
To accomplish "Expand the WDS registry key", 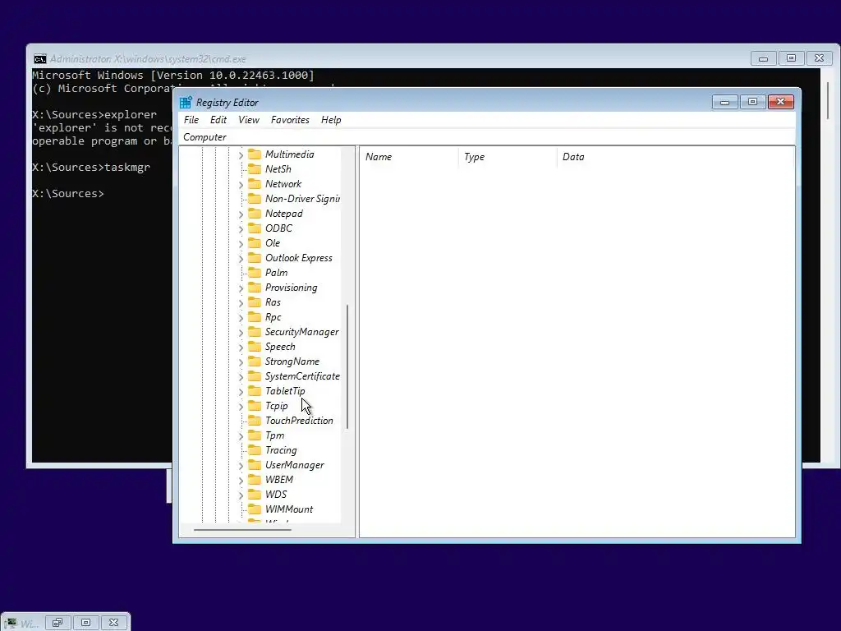I will 241,495.
